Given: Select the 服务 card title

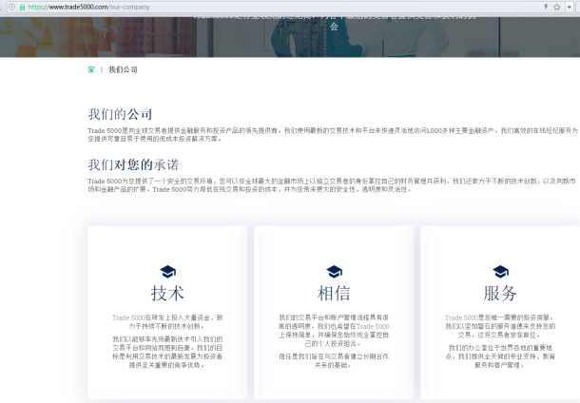Looking at the screenshot, I should (x=500, y=293).
